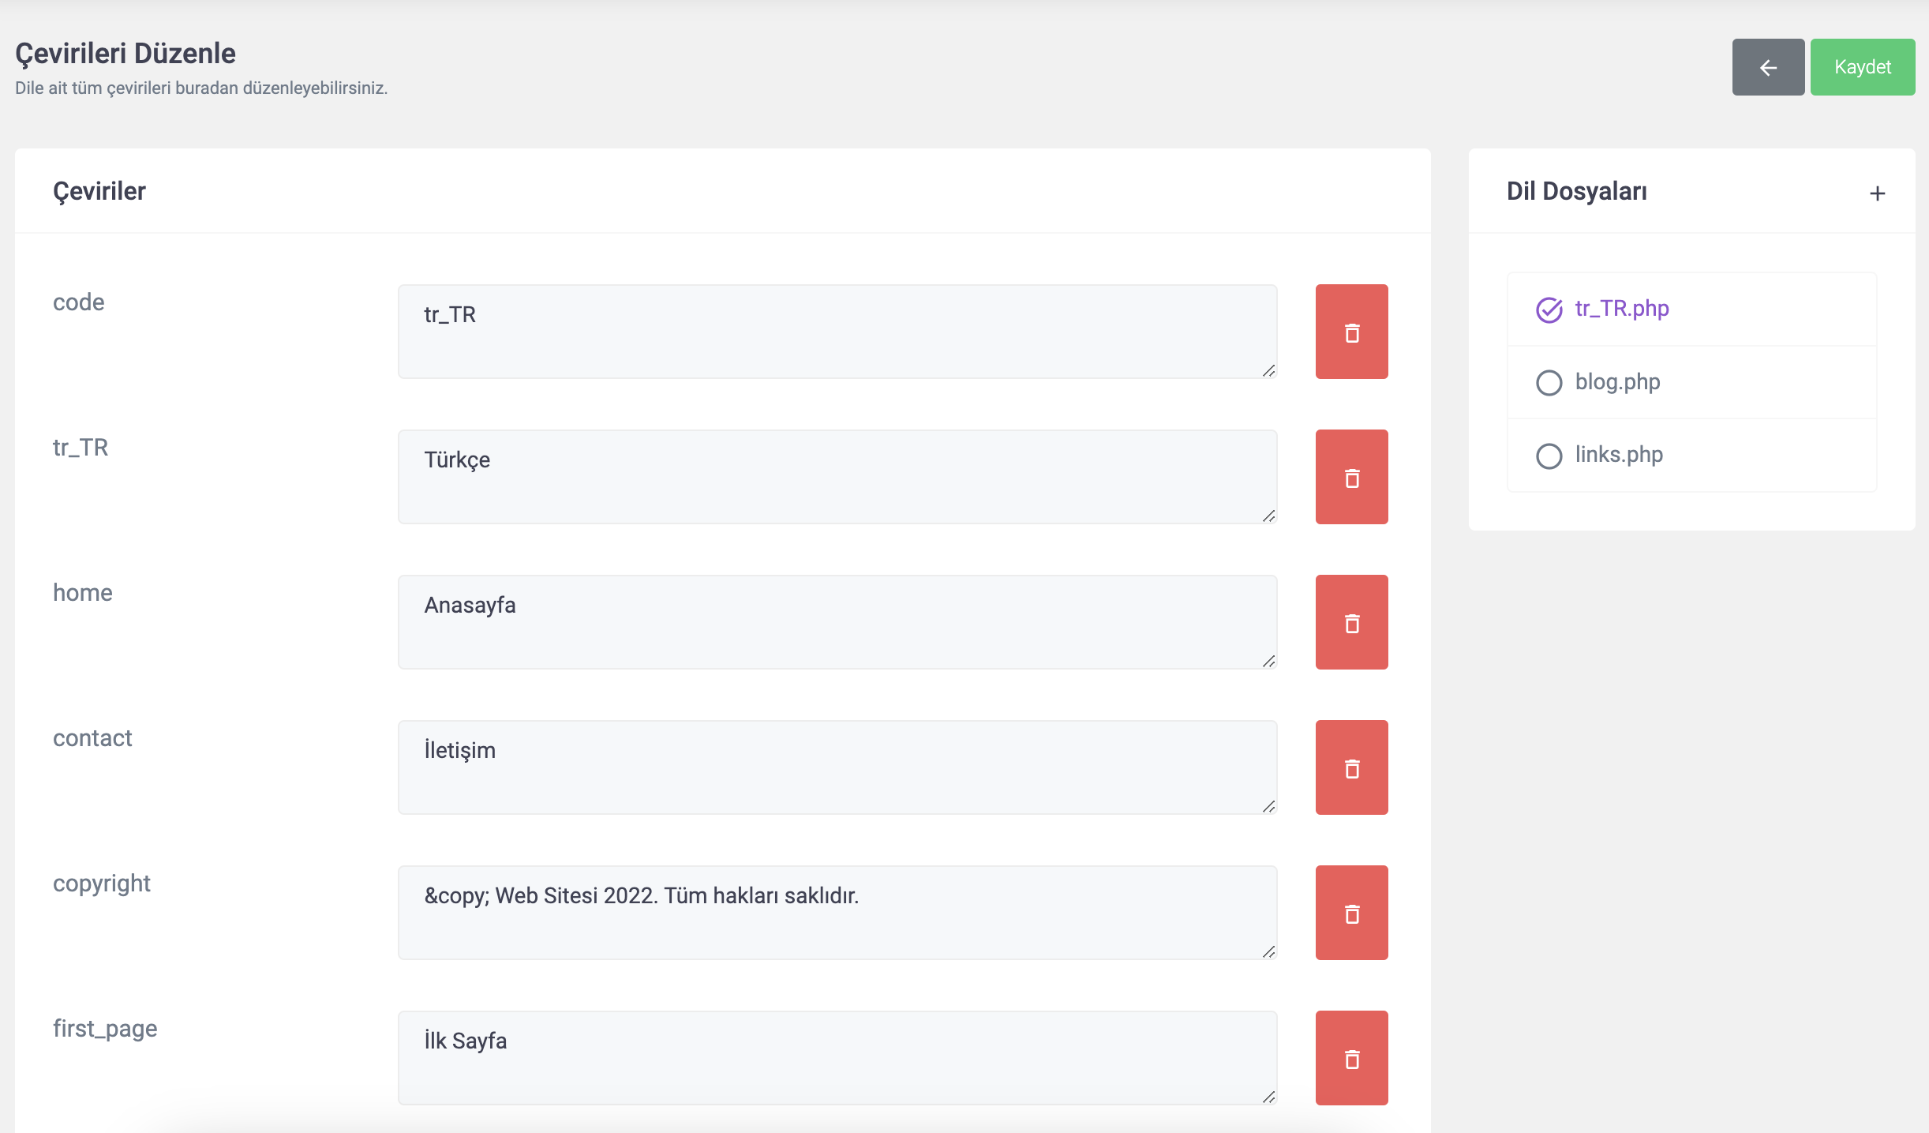Delete the code translation row
This screenshot has width=1929, height=1133.
[1351, 332]
